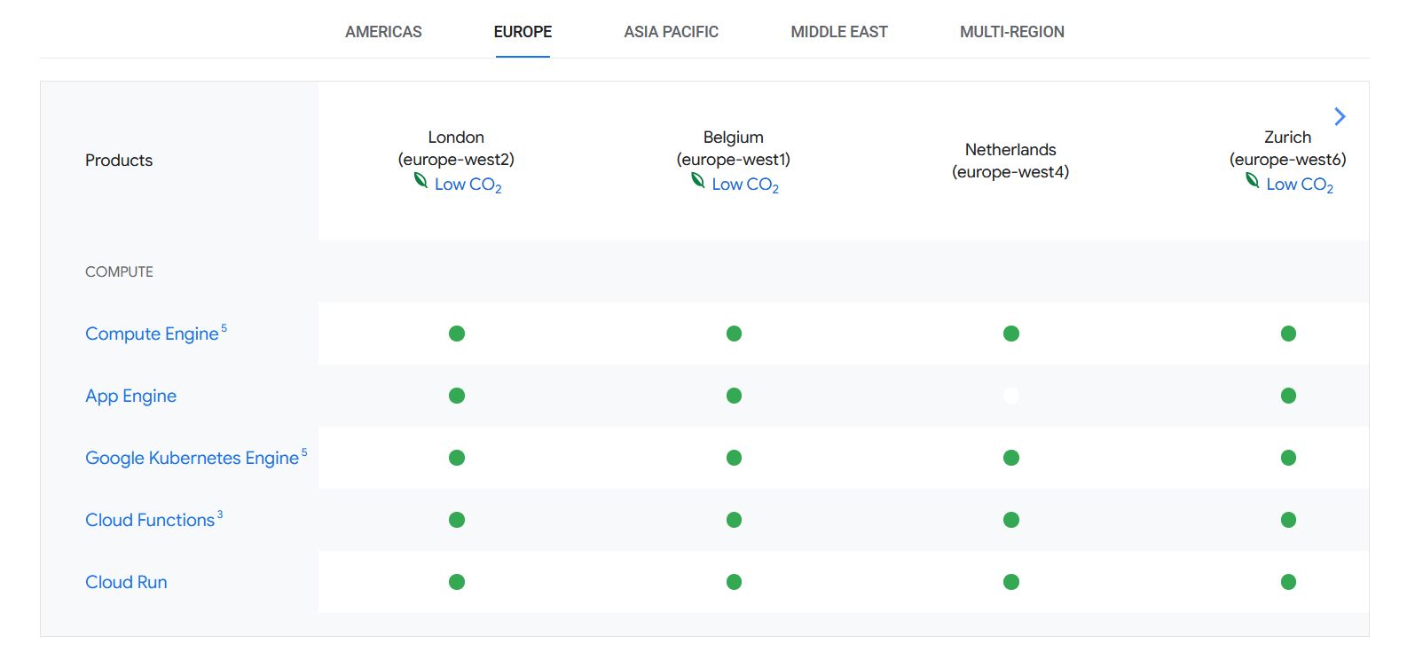This screenshot has width=1415, height=652.
Task: Click Compute Engine availability dot for Netherlands
Action: [1011, 334]
